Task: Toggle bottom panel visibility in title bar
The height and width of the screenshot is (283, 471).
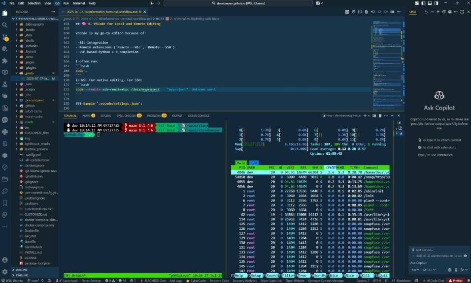Action: click(x=430, y=3)
